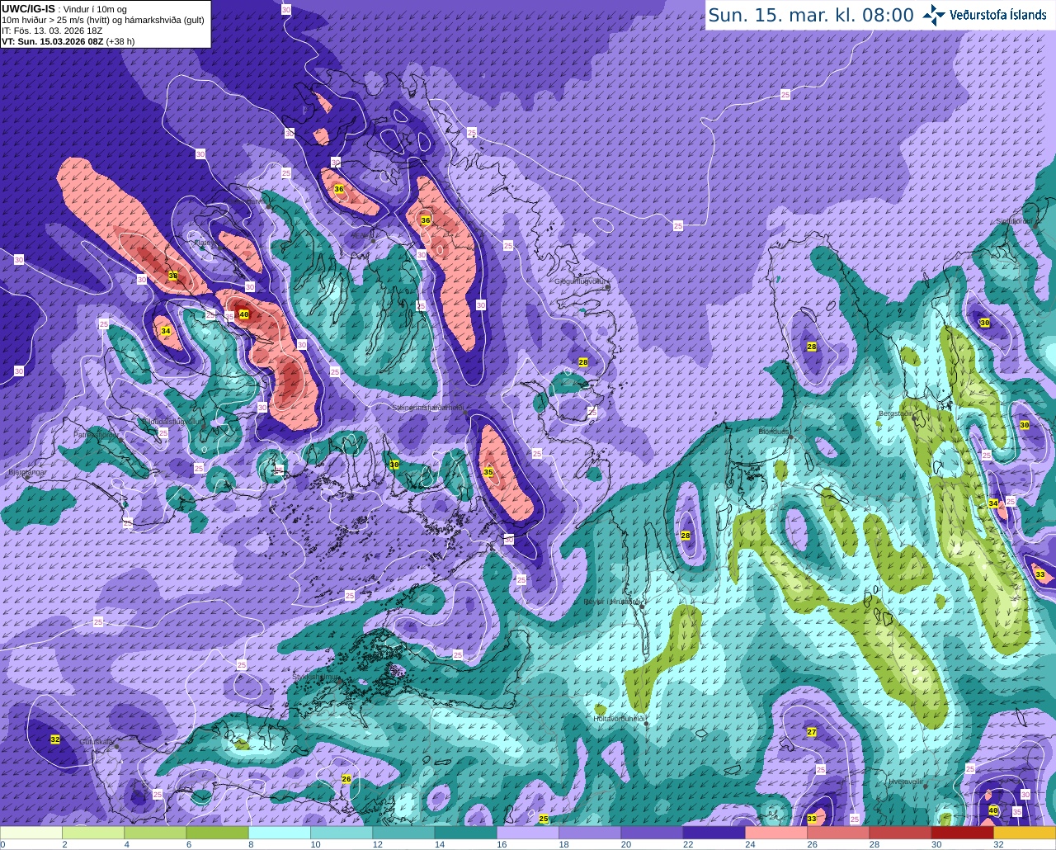
Task: Click the Stykkishólmur station label
Action: click(x=316, y=677)
